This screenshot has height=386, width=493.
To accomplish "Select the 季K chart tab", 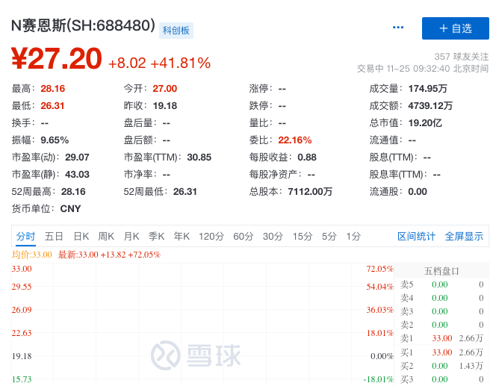I will tap(156, 236).
